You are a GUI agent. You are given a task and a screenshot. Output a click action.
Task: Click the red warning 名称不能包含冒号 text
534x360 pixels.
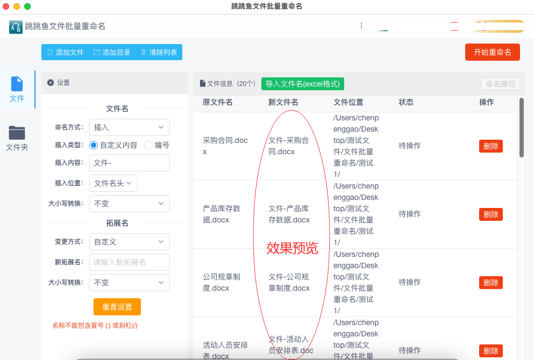(95, 326)
